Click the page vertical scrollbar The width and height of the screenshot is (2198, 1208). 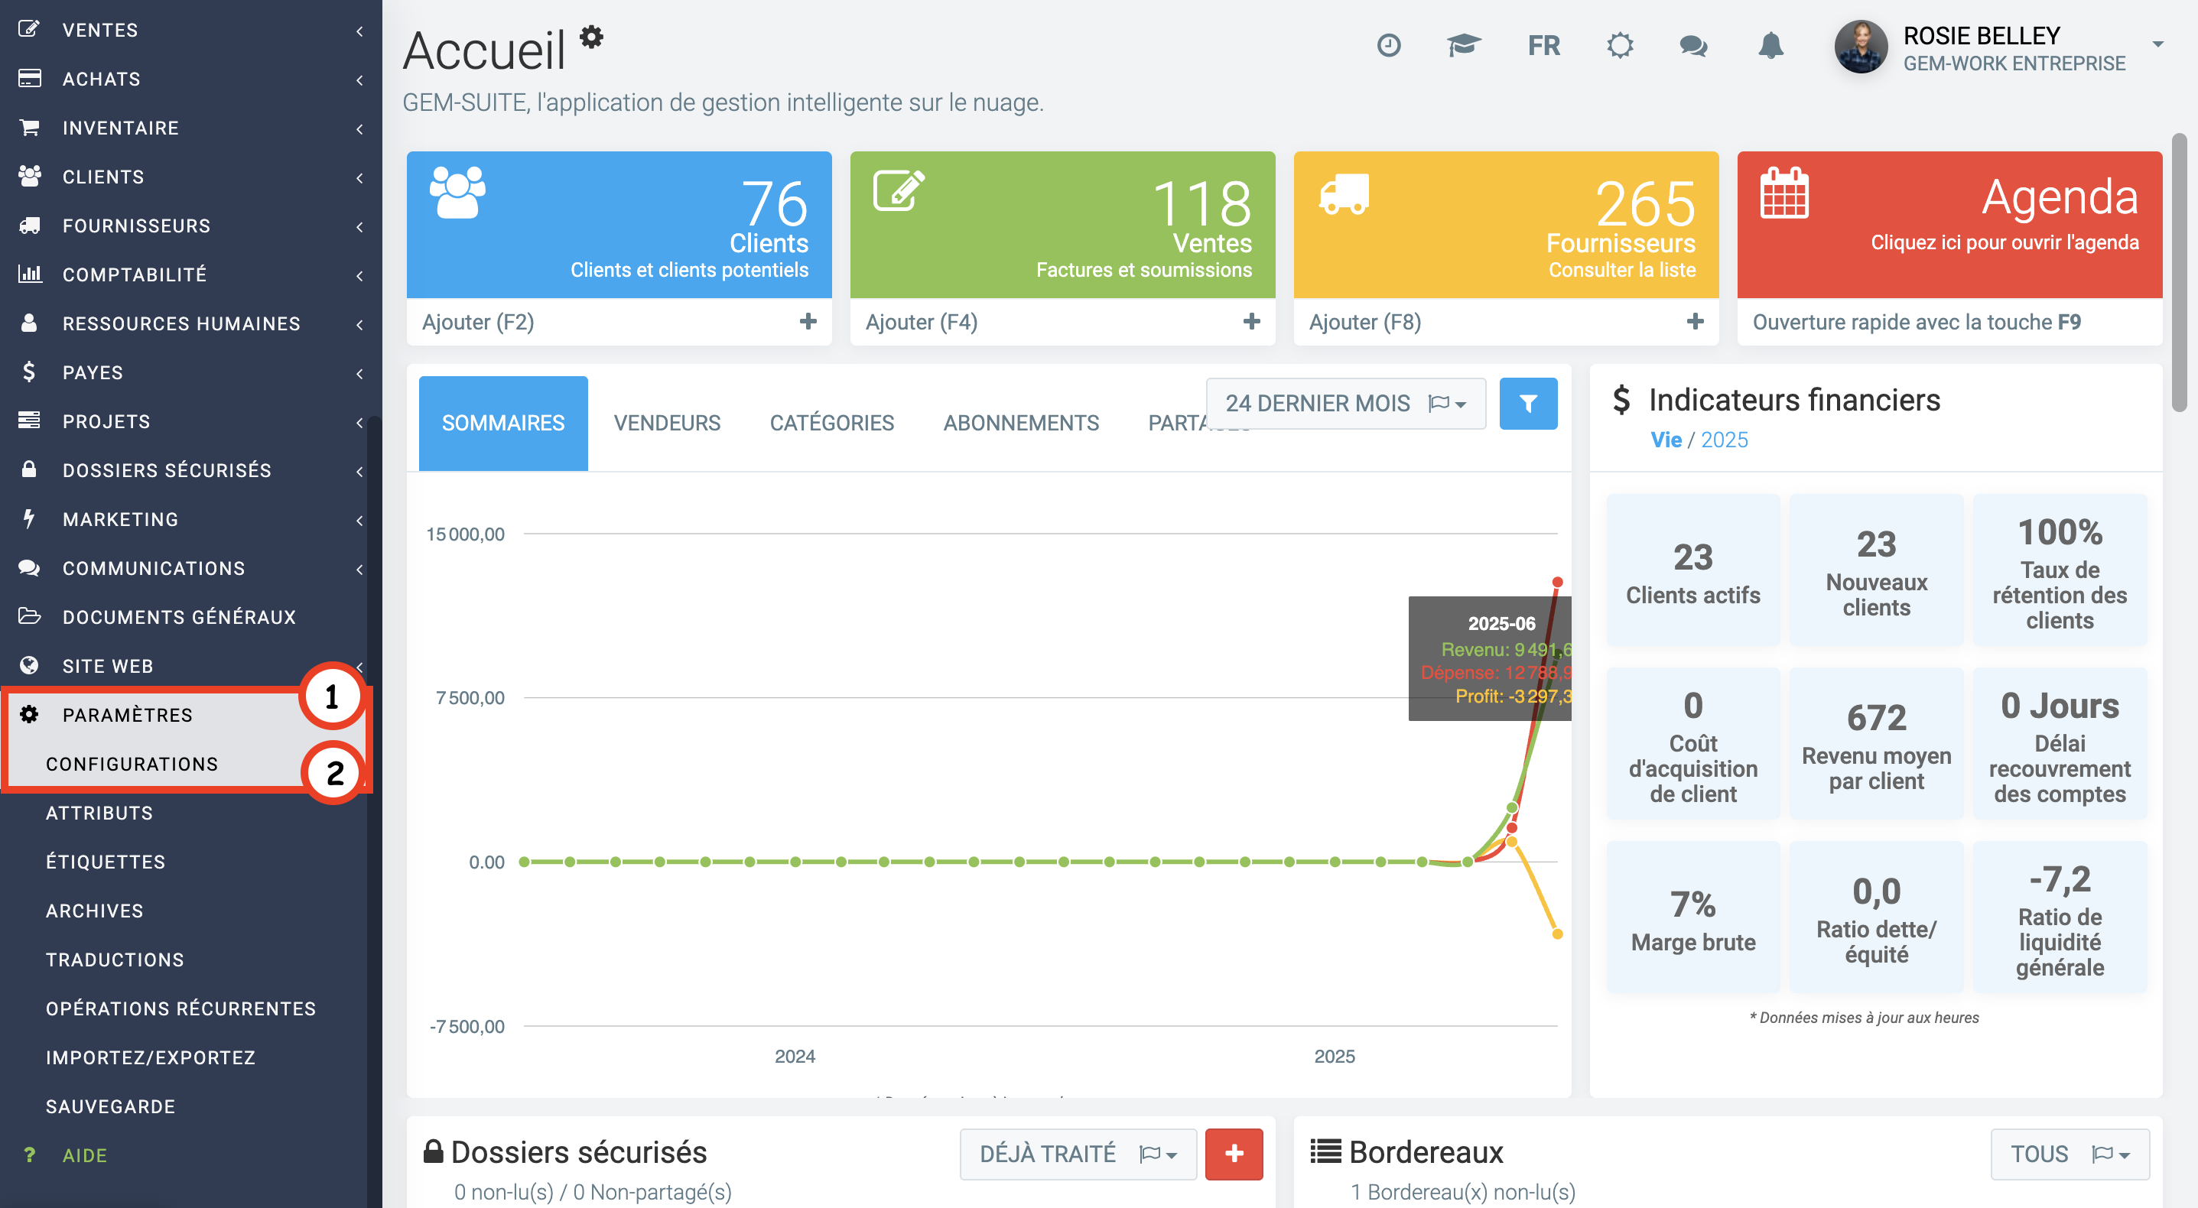pyautogui.click(x=2178, y=273)
